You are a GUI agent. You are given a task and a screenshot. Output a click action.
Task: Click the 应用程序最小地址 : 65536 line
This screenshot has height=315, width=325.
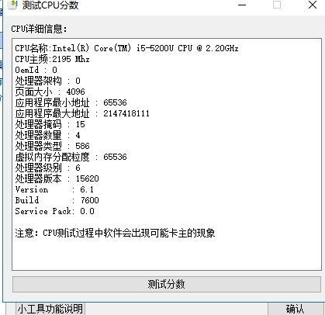pyautogui.click(x=71, y=102)
